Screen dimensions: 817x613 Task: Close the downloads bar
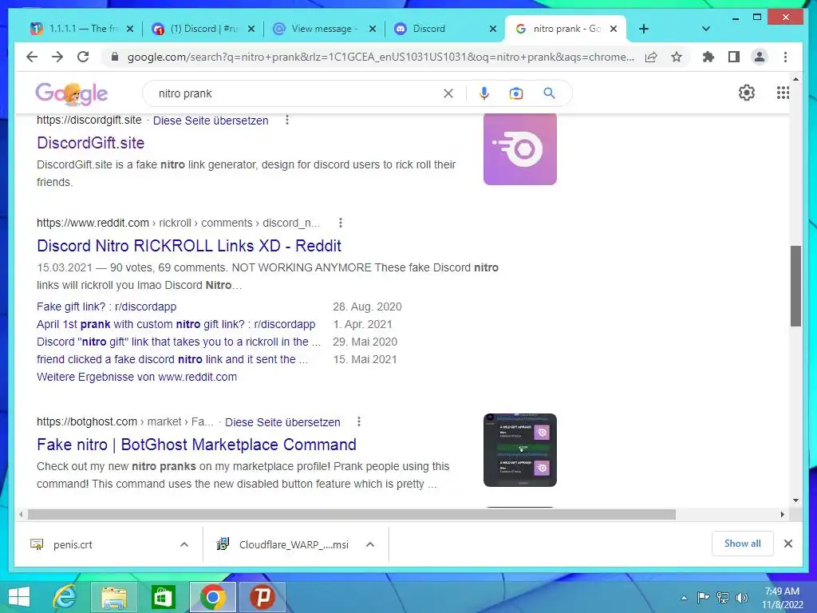tap(788, 544)
